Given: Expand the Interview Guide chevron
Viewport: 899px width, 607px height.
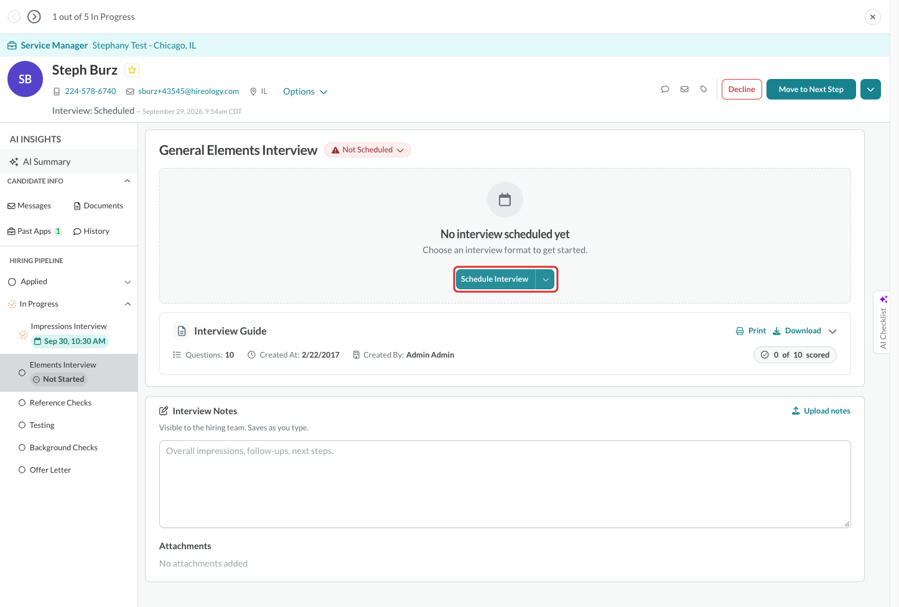Looking at the screenshot, I should tap(832, 331).
